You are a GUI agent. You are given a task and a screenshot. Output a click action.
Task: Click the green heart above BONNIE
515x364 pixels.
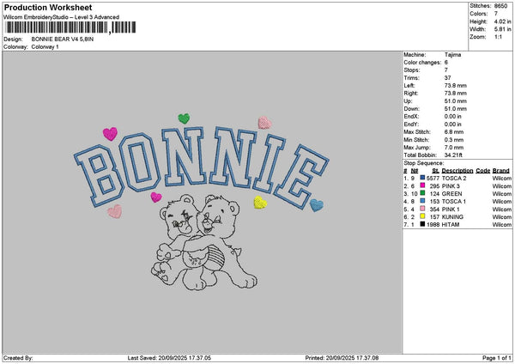[184, 118]
